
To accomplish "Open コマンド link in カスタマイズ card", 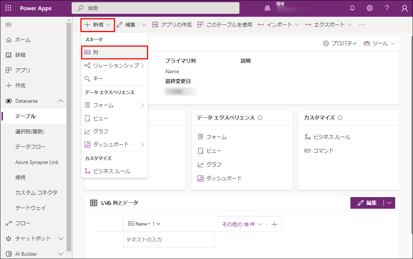I will [319, 150].
